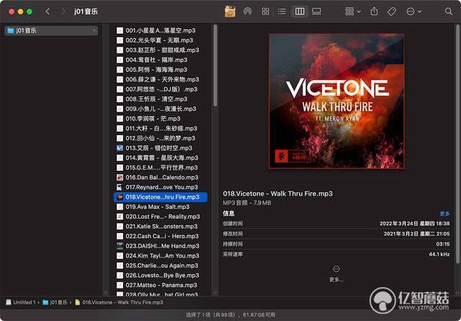Viewport: 461px width, 321px height.
Task: Click the 013.艾辰 file artwork icon
Action: click(x=120, y=148)
